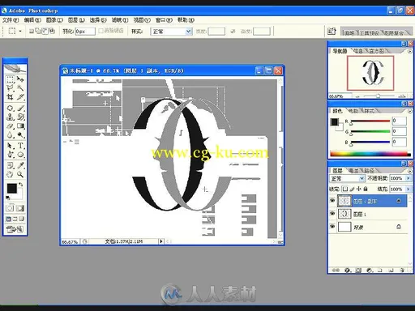The height and width of the screenshot is (311, 415).
Task: Toggle the anti-alias checkbox in options bar
Action: [101, 31]
